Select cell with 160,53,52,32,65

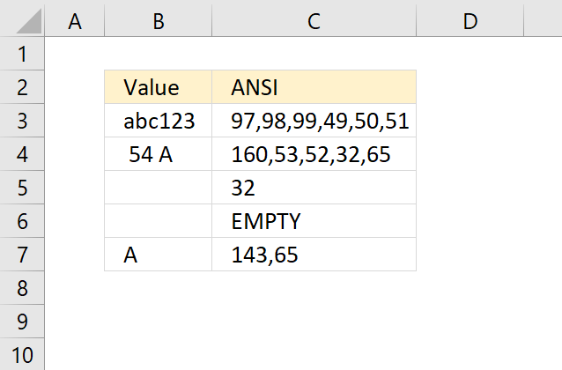pyautogui.click(x=314, y=154)
